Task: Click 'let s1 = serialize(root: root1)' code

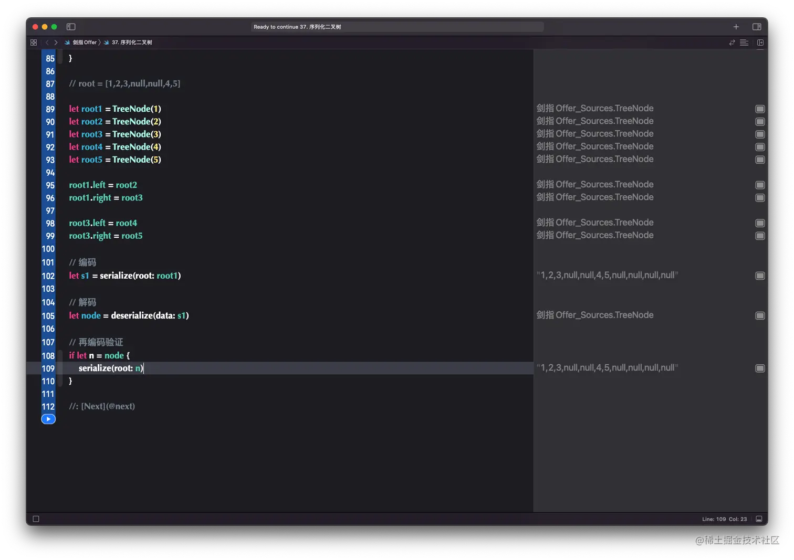Action: (125, 276)
